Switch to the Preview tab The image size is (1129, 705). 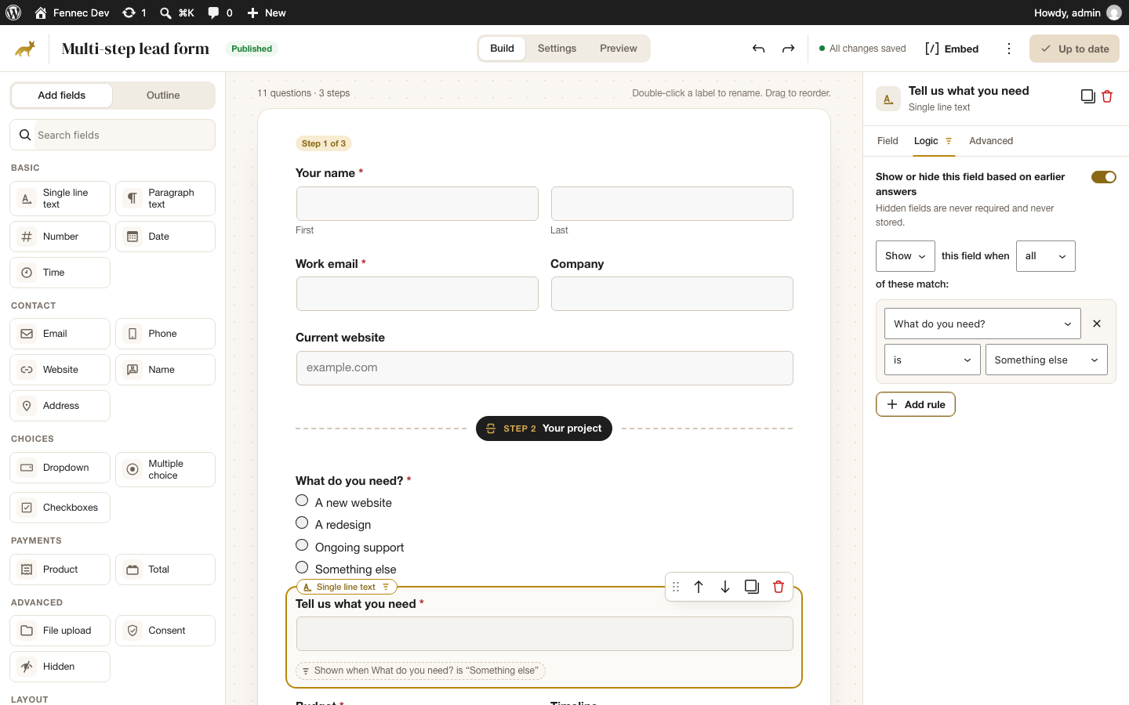[x=619, y=49]
